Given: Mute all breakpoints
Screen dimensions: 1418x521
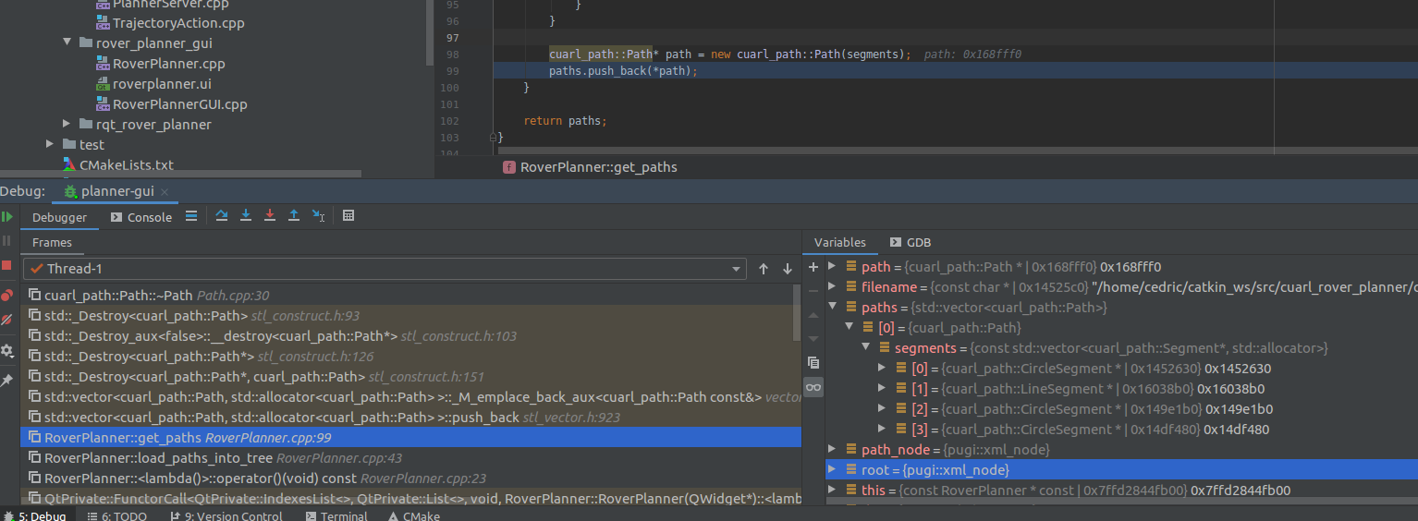Looking at the screenshot, I should click(x=6, y=320).
